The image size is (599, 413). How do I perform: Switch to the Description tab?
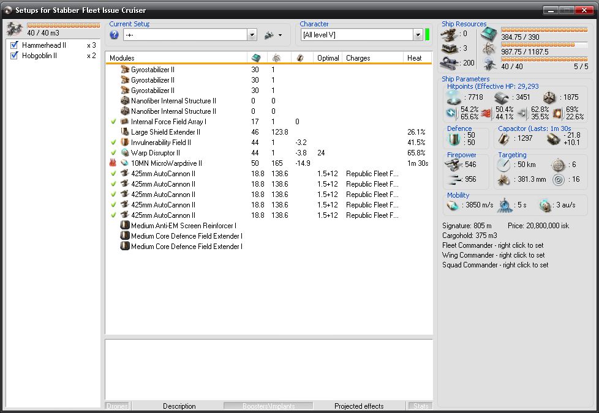(179, 406)
